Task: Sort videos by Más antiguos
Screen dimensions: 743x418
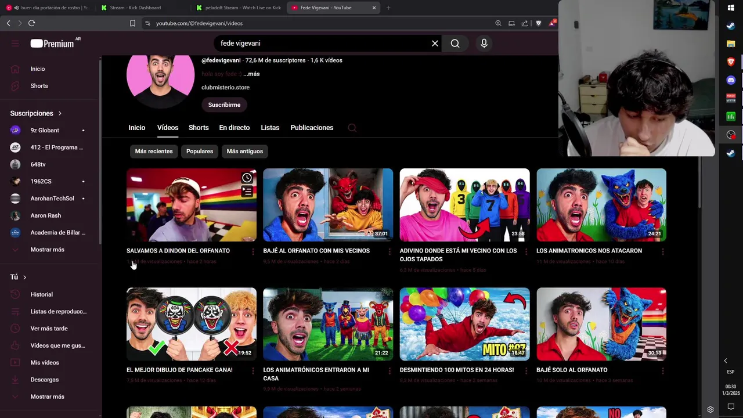Action: [245, 152]
